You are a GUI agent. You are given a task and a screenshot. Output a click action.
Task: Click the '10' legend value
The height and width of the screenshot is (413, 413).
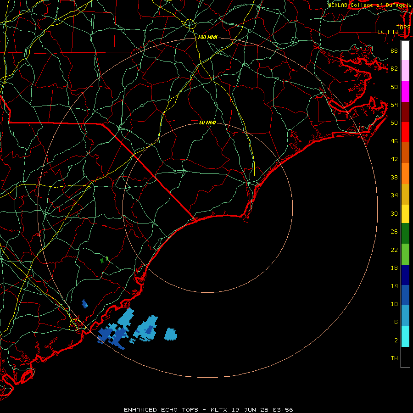[394, 304]
